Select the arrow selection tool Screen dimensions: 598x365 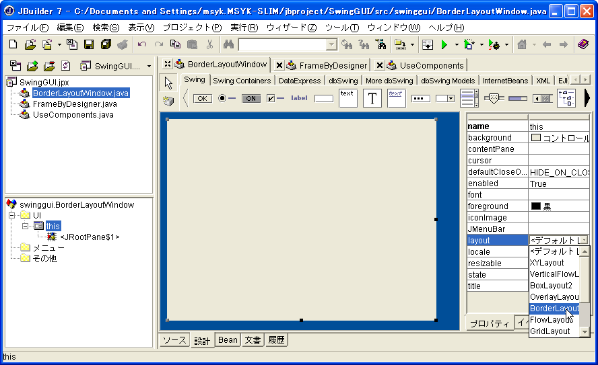(x=168, y=83)
